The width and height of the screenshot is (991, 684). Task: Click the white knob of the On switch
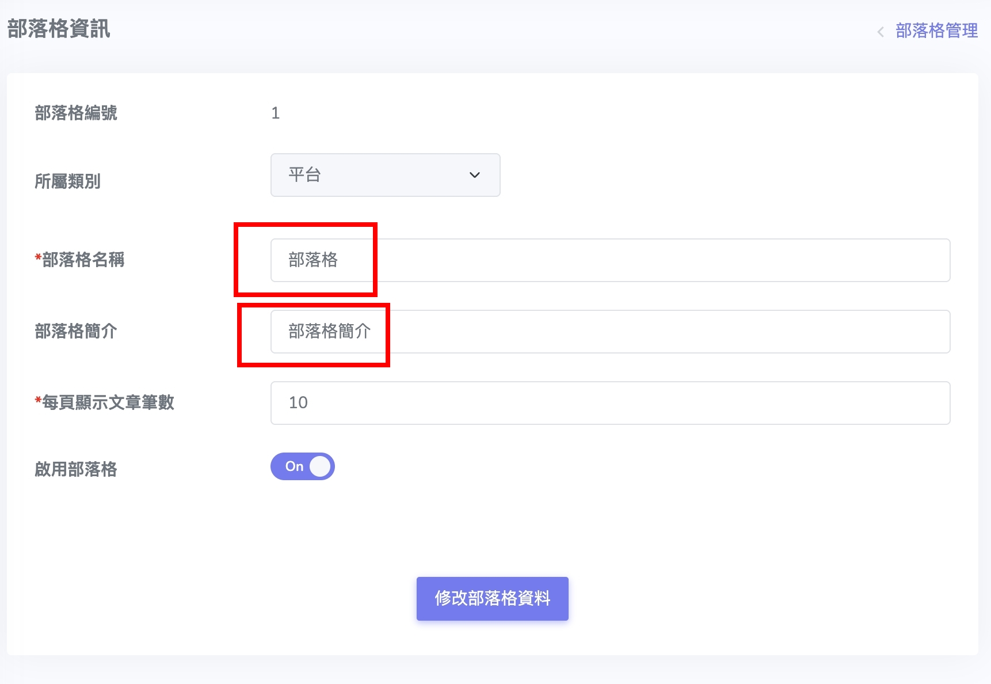321,466
